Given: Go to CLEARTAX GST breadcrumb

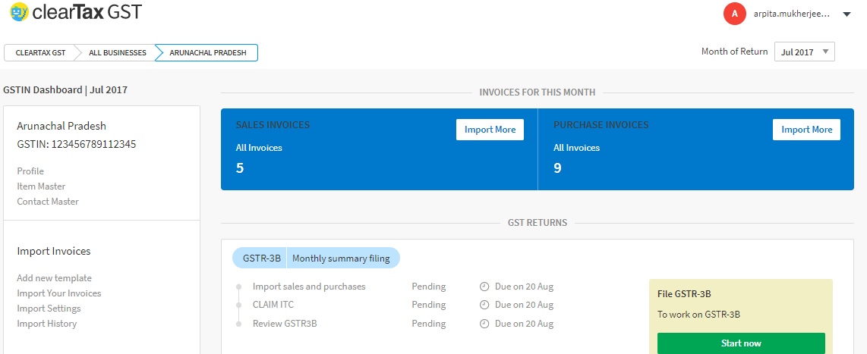Looking at the screenshot, I should point(40,53).
